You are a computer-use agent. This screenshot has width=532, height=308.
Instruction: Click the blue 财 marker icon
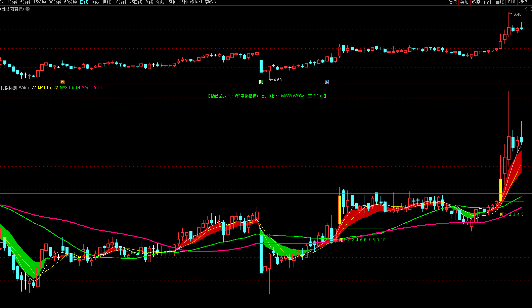coord(327,82)
